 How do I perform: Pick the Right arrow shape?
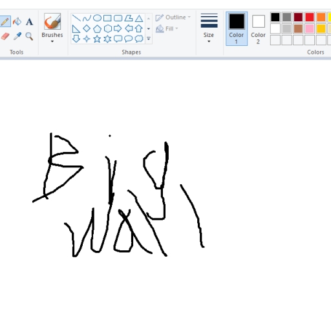[x=118, y=28]
